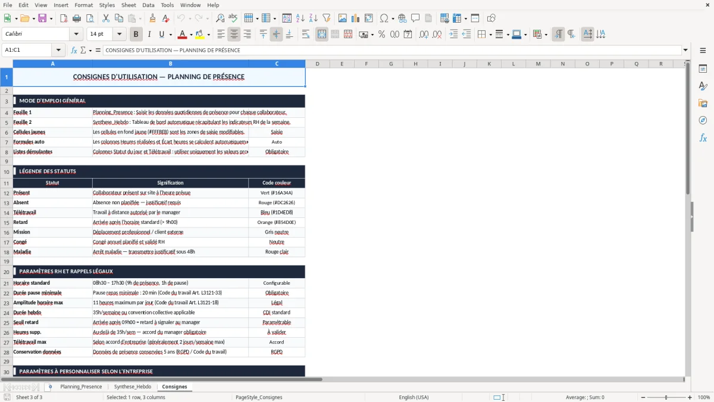
Task: Open sidebar Navigator compass icon
Action: coord(703,120)
